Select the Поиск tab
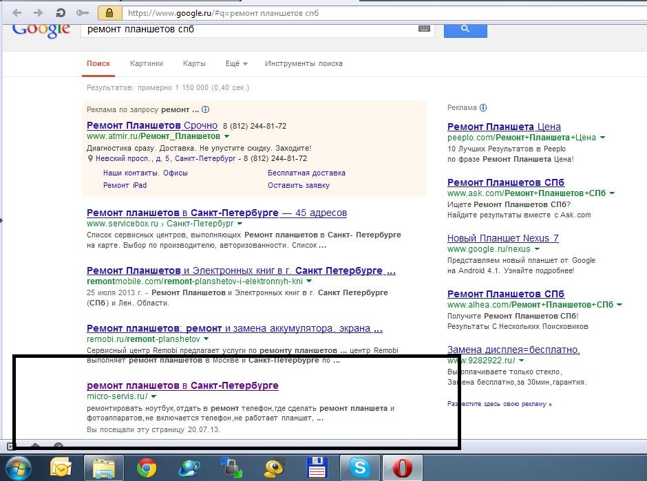 pos(98,63)
